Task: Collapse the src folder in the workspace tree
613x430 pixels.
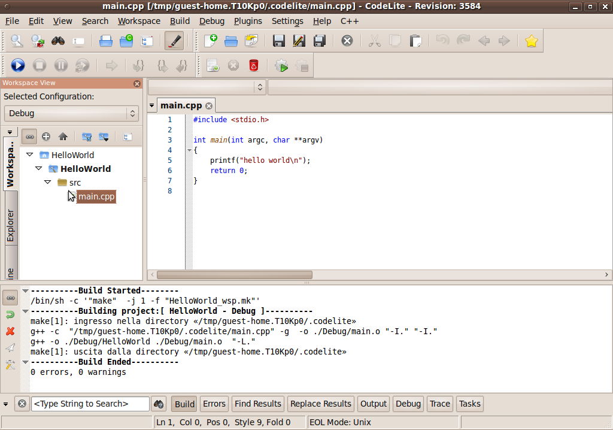Action: 48,182
